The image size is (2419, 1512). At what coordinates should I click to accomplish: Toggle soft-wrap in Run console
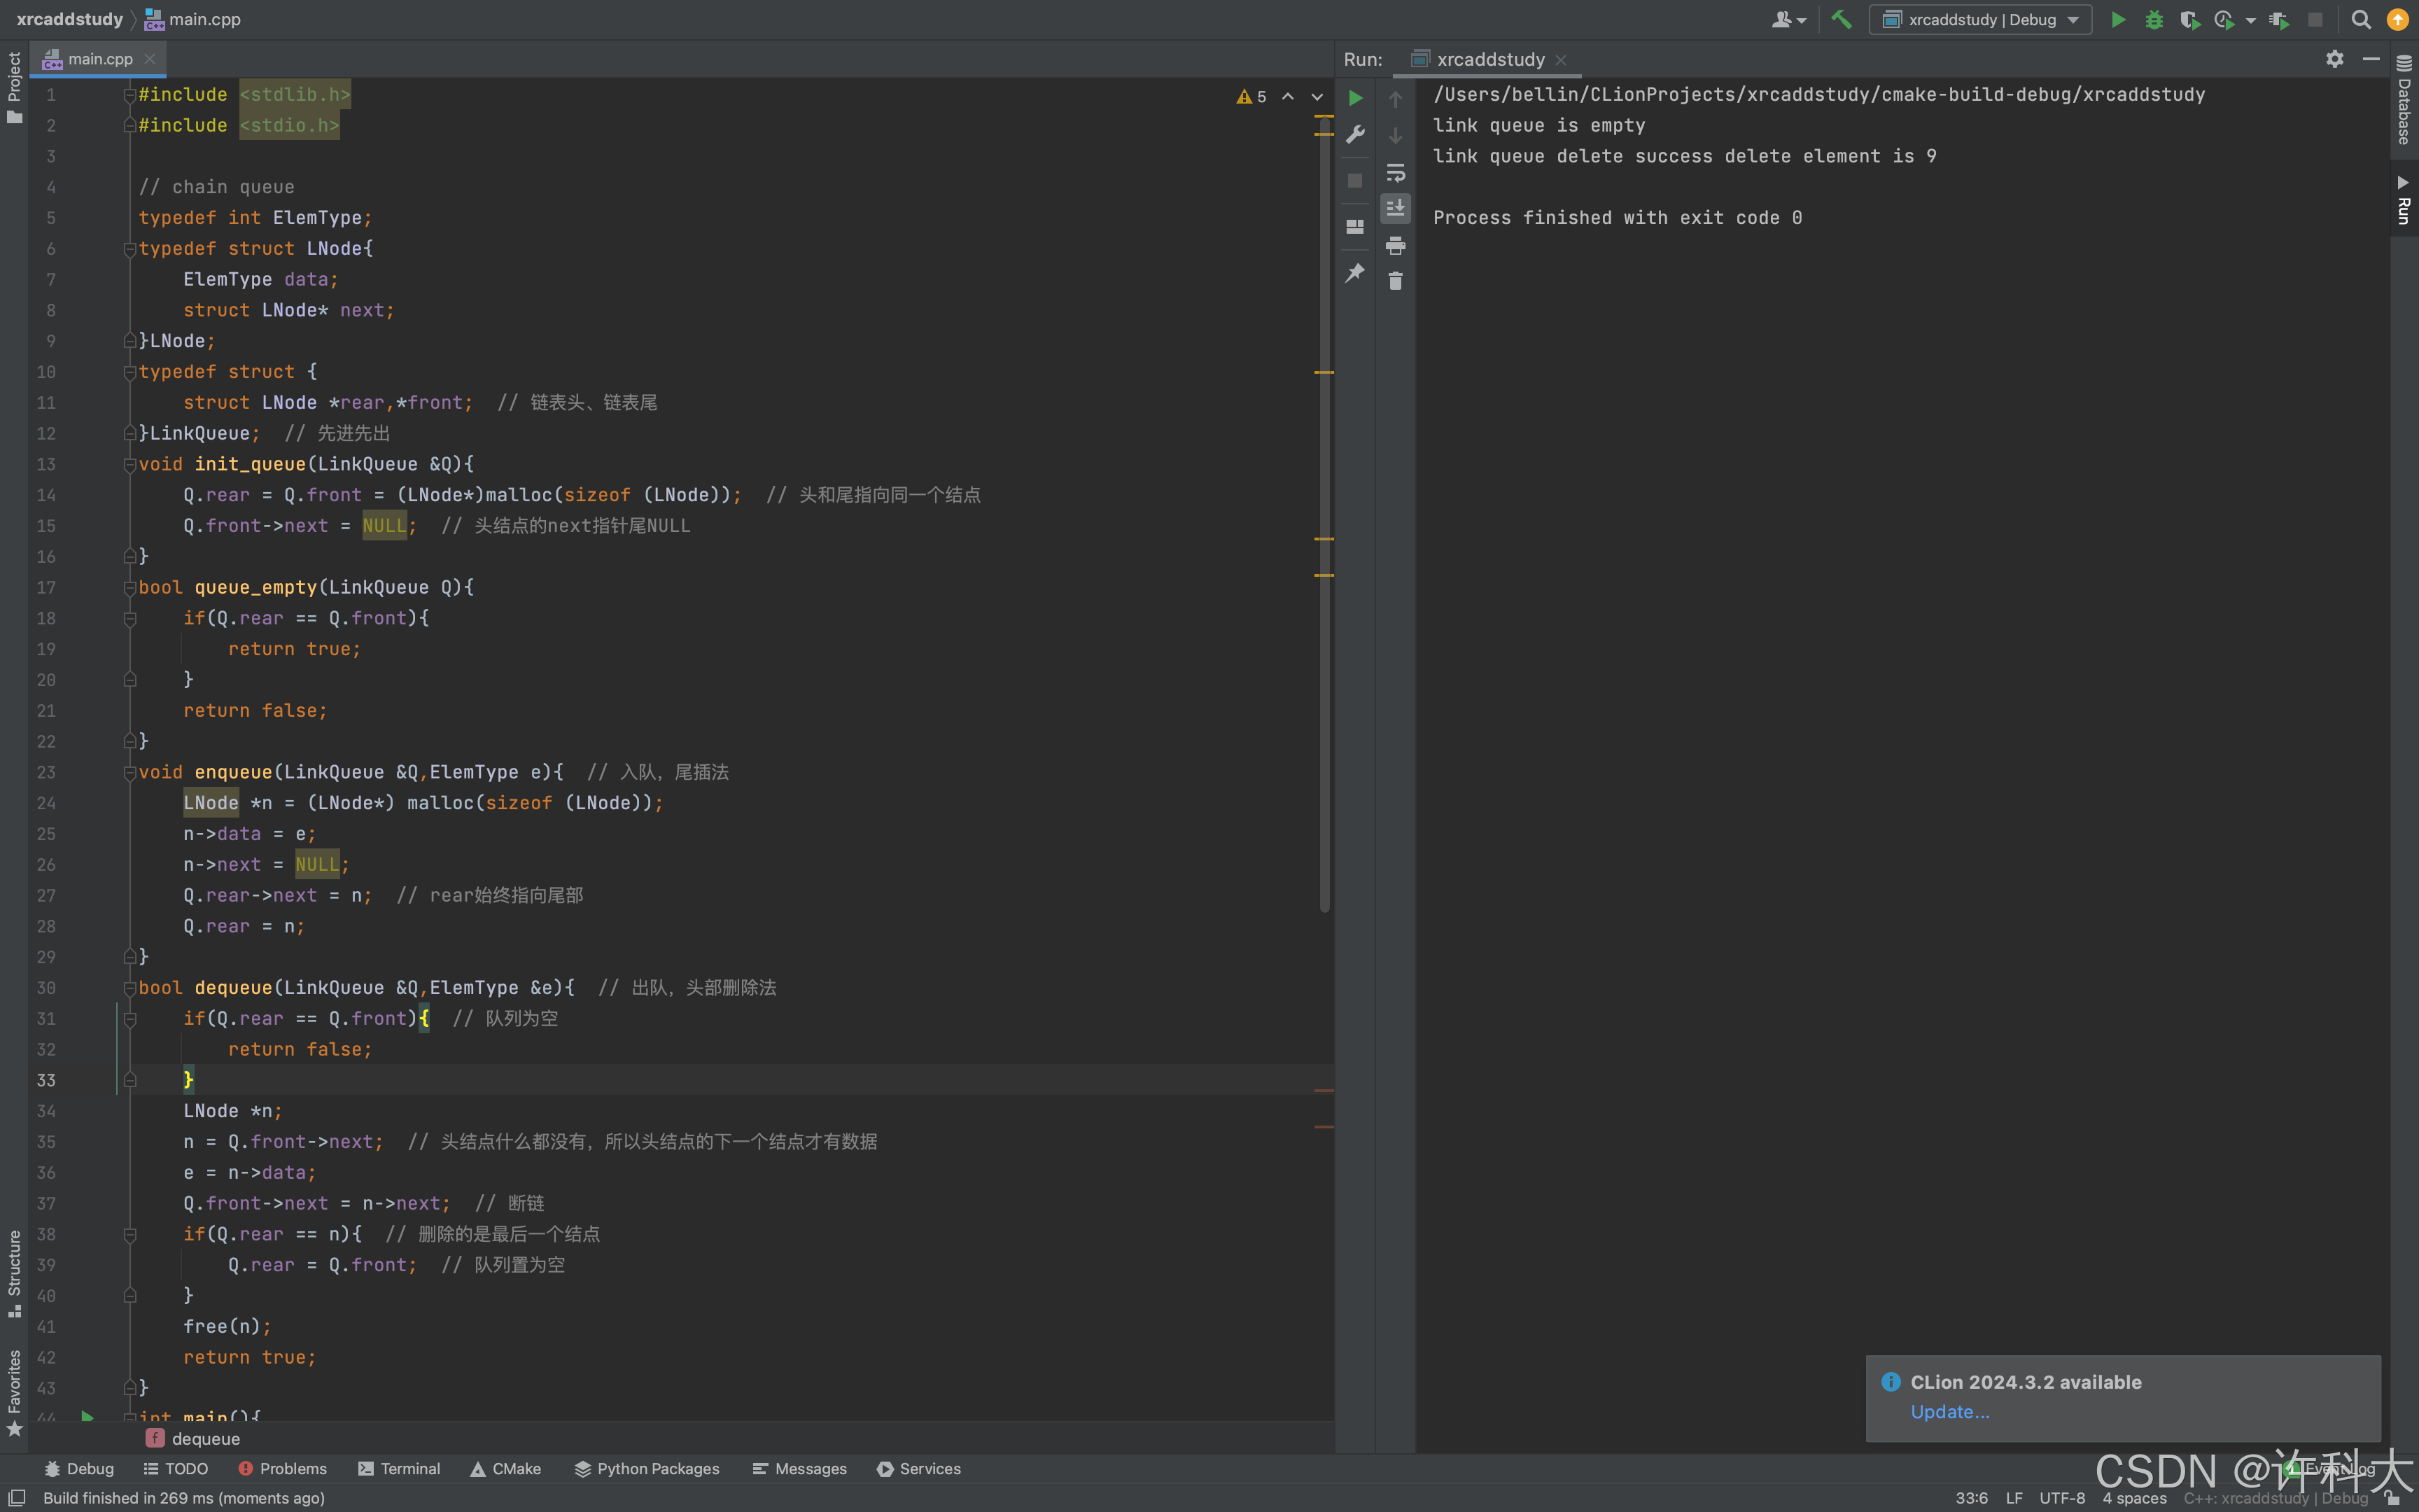[1396, 172]
